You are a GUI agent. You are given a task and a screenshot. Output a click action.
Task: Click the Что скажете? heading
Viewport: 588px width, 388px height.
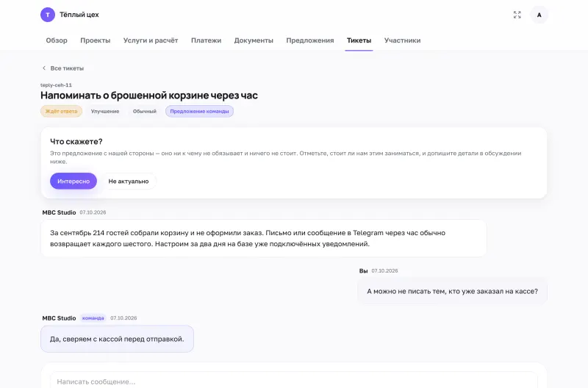coord(76,141)
